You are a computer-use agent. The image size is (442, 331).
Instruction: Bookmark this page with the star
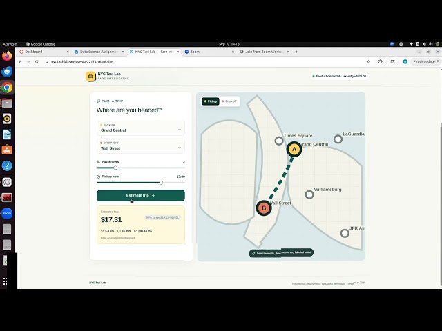click(x=368, y=61)
